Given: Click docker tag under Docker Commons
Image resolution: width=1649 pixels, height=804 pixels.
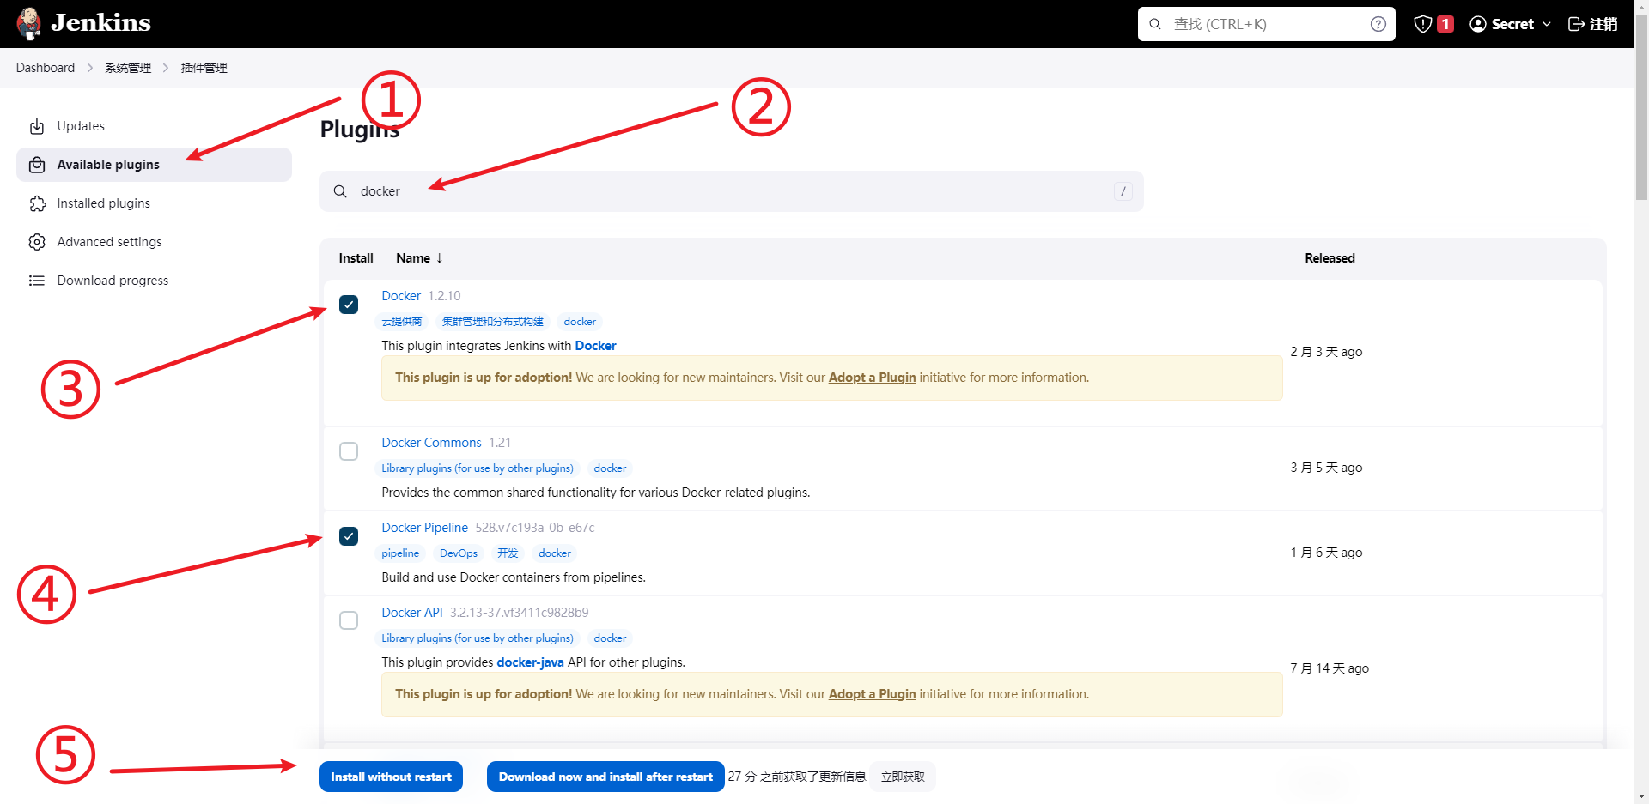Looking at the screenshot, I should pos(610,468).
